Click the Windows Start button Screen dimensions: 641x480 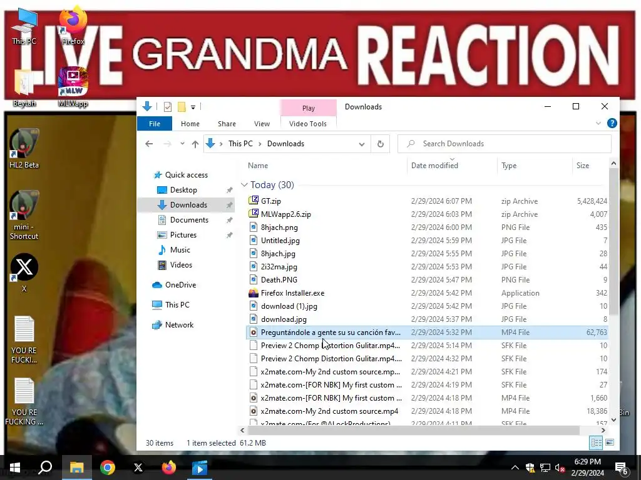[x=15, y=467]
